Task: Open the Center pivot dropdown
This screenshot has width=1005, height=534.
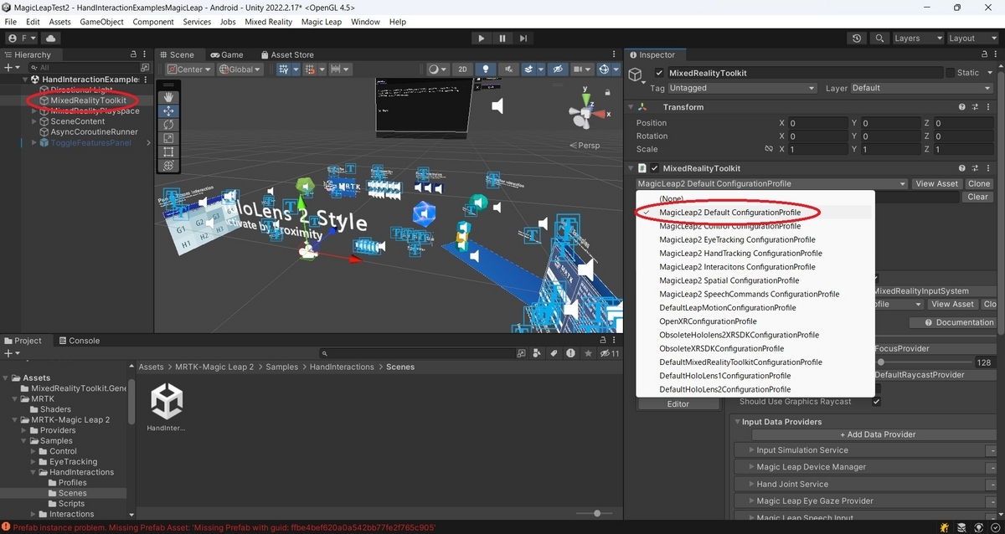Action: pyautogui.click(x=189, y=69)
